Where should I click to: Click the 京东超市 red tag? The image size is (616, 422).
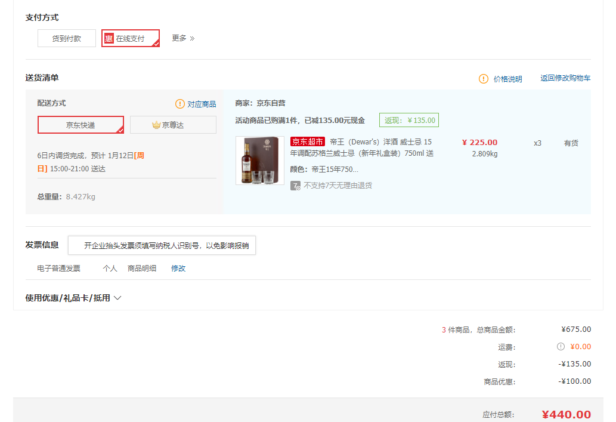[308, 141]
